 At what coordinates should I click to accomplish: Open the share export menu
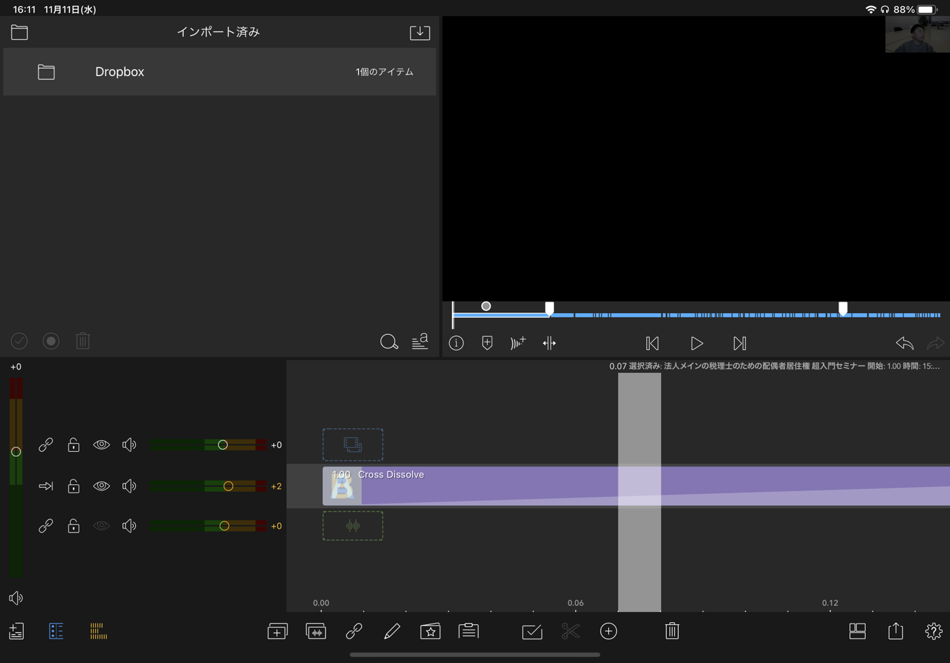coord(896,632)
